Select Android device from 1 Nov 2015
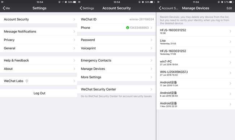 [x=196, y=105]
